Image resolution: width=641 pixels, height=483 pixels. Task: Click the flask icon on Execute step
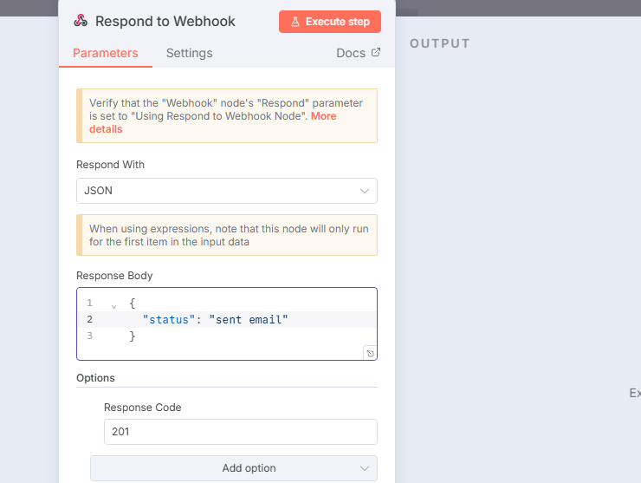coord(295,22)
